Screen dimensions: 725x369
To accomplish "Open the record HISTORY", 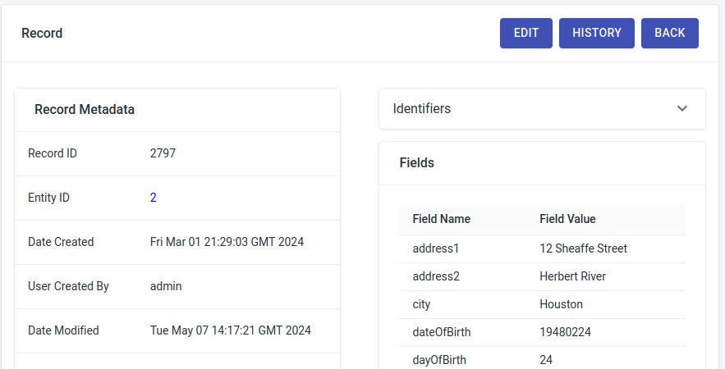I will [597, 34].
